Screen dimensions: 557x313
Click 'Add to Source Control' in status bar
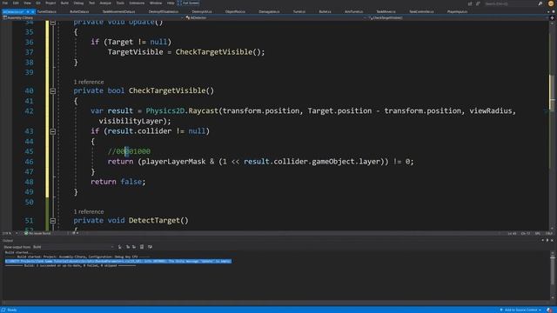[520, 310]
